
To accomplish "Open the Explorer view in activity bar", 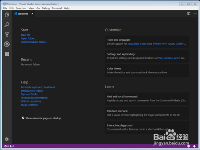I will pos(7,15).
